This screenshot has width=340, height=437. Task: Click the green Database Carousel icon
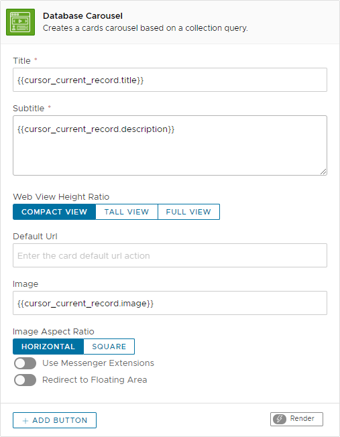pos(20,22)
